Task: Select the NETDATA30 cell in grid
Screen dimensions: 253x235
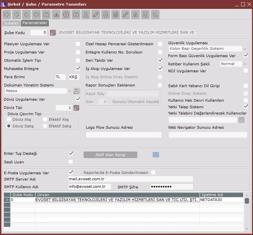Action: point(221,200)
